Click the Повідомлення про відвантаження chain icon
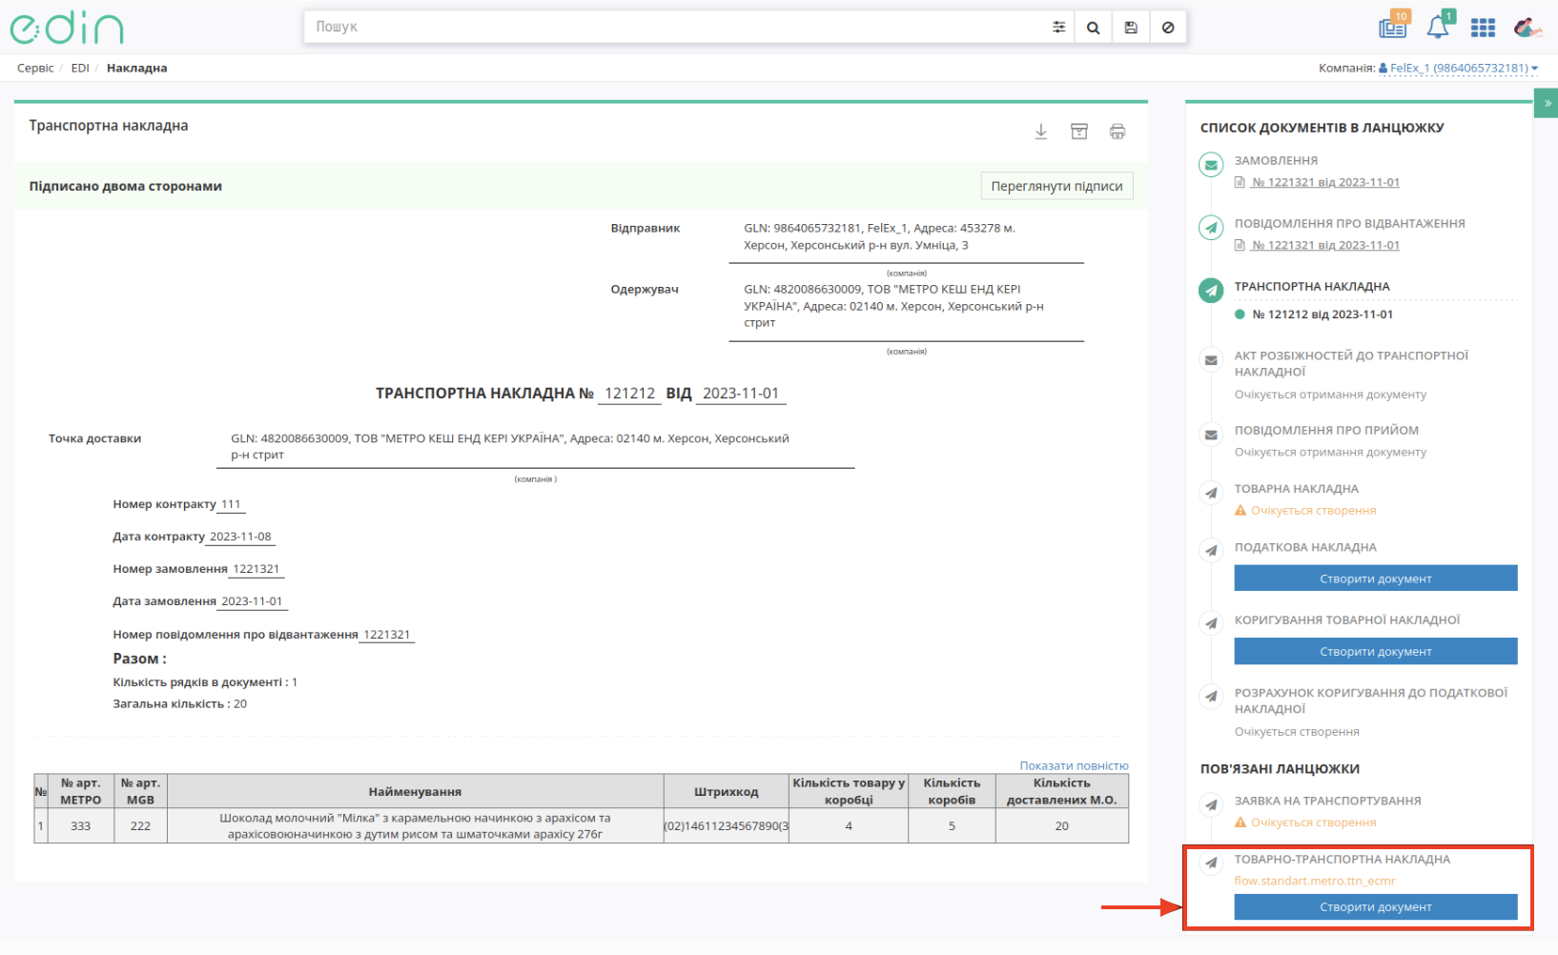Viewport: 1558px width, 955px height. coord(1211,228)
